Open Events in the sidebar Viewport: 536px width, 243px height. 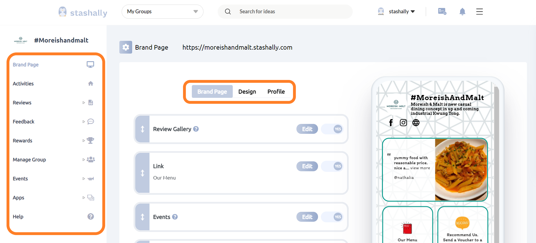click(20, 179)
